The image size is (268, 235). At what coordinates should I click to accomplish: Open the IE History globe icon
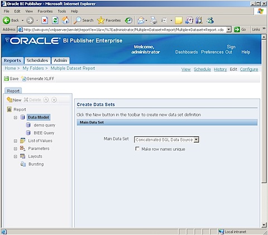pyautogui.click(x=128, y=21)
